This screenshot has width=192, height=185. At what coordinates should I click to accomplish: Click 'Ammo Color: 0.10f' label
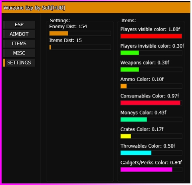pos(142,79)
